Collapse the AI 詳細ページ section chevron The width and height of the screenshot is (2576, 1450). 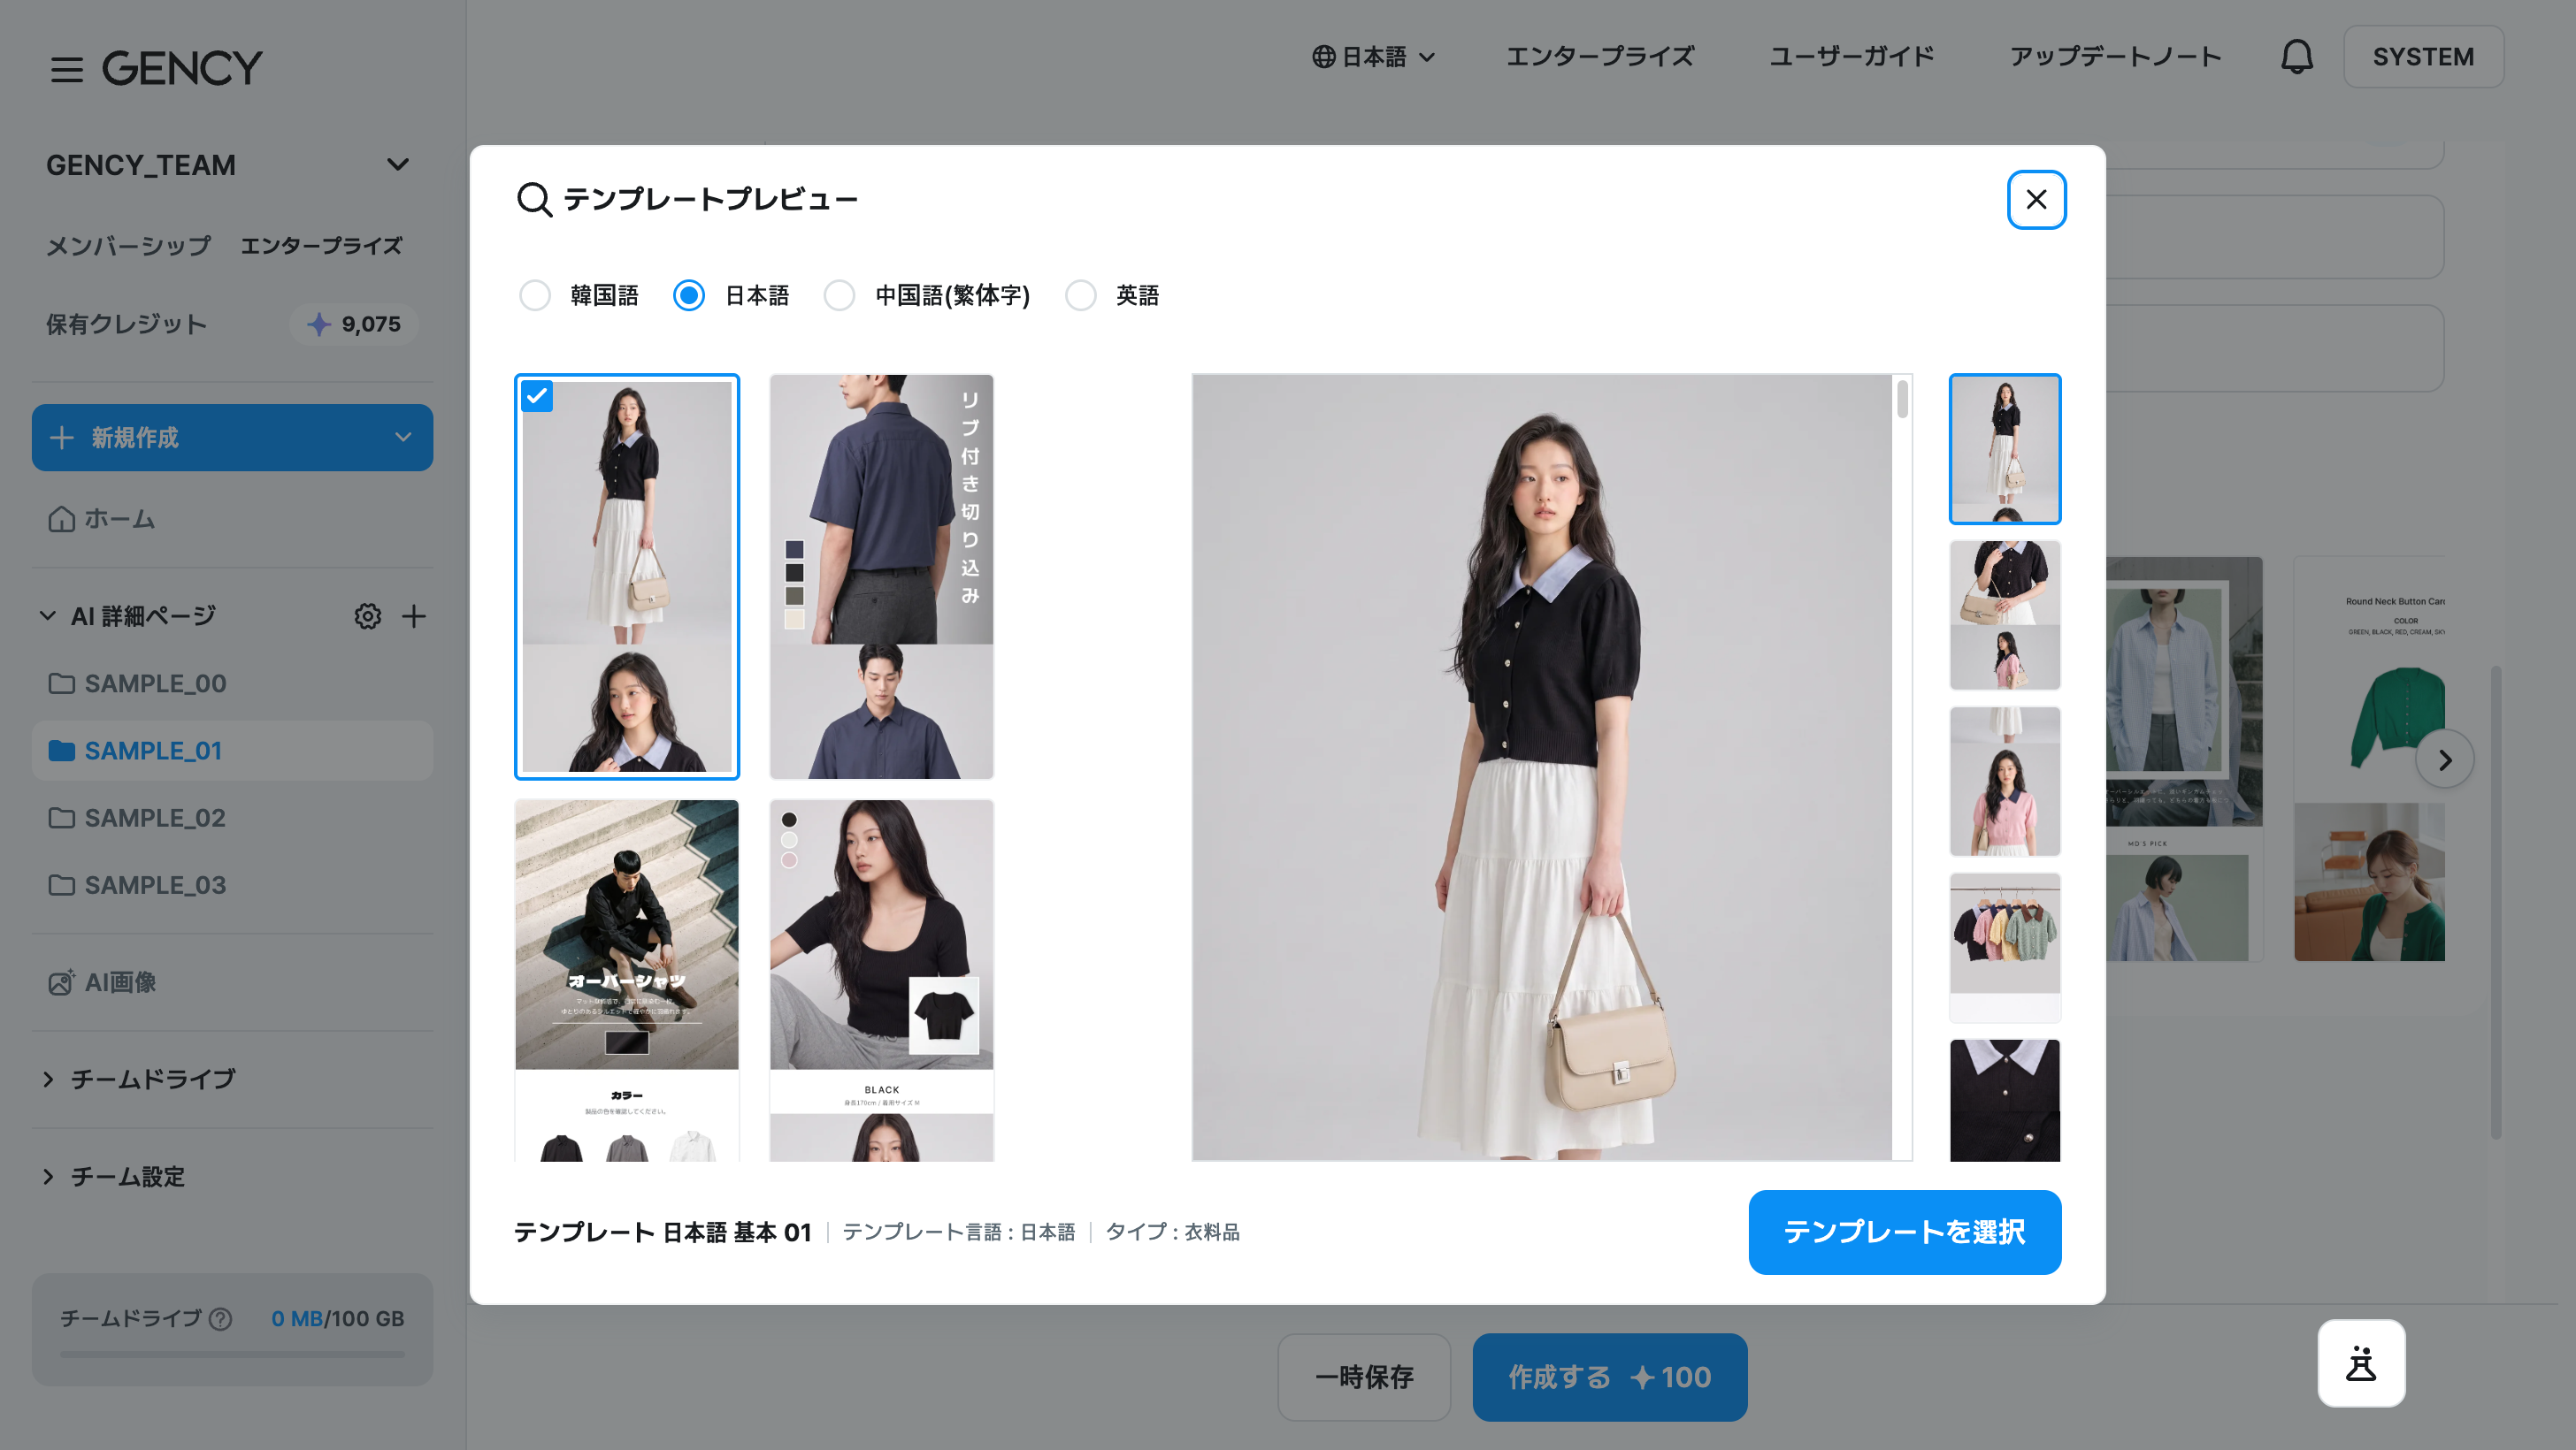point(47,615)
